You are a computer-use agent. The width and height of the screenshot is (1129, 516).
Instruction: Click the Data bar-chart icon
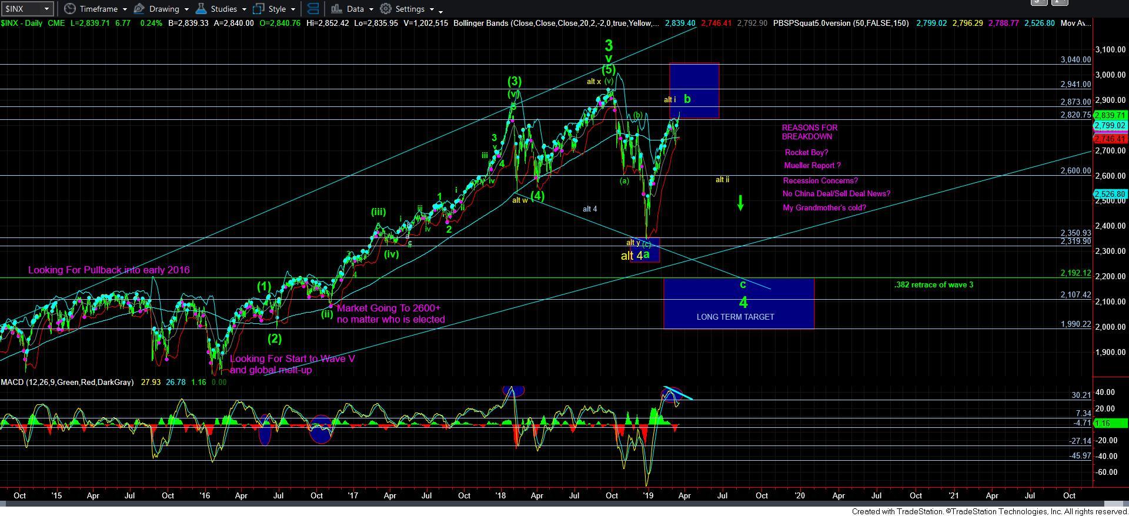(336, 9)
